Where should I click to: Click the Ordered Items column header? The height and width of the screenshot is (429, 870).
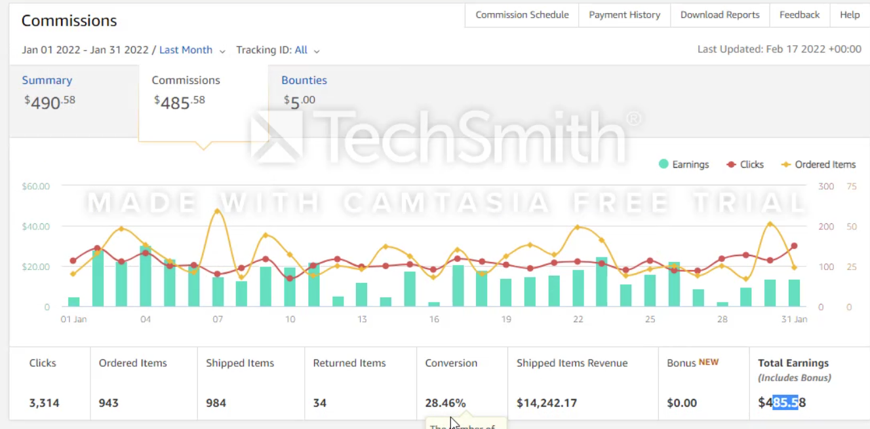[133, 363]
